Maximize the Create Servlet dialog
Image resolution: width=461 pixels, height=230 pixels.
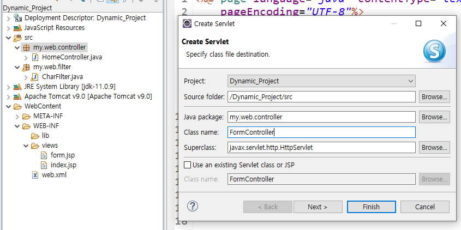pos(418,23)
